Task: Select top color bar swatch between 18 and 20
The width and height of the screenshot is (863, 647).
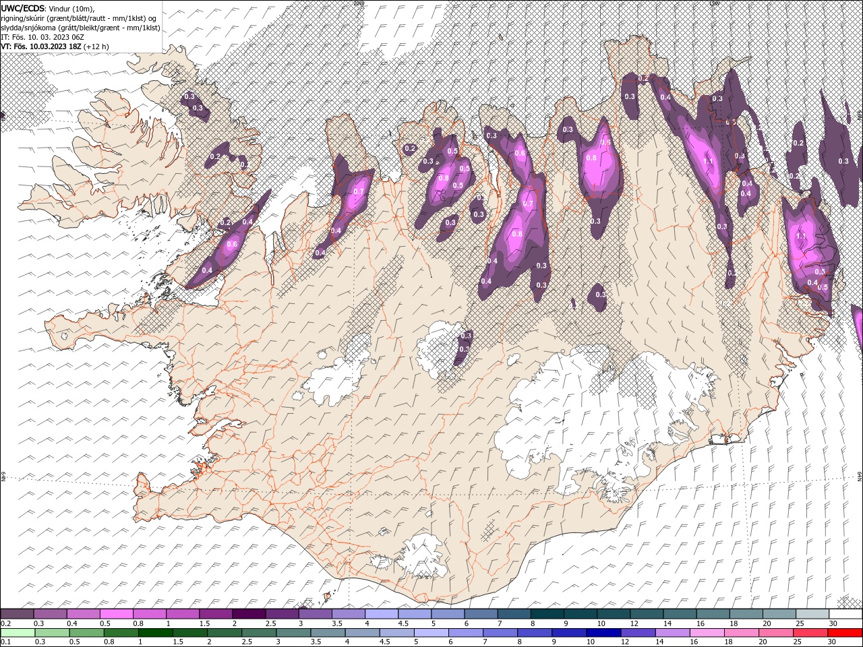Action: tap(746, 613)
